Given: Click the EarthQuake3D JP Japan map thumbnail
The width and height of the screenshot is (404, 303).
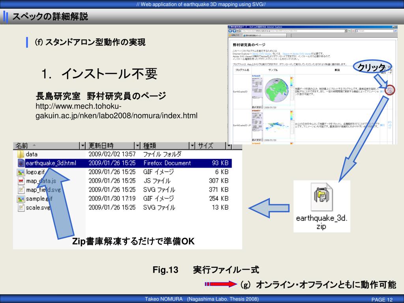Looking at the screenshot, I should (277, 125).
